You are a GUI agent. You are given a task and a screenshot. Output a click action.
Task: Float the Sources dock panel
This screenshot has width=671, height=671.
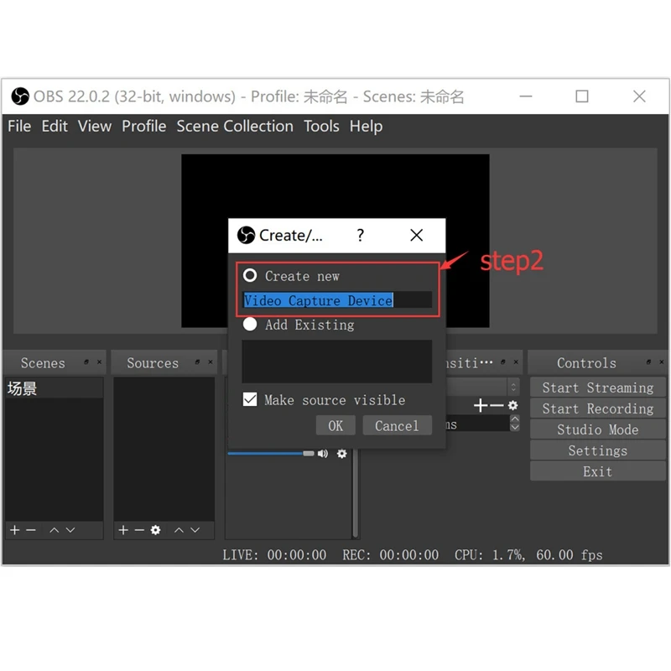[197, 362]
